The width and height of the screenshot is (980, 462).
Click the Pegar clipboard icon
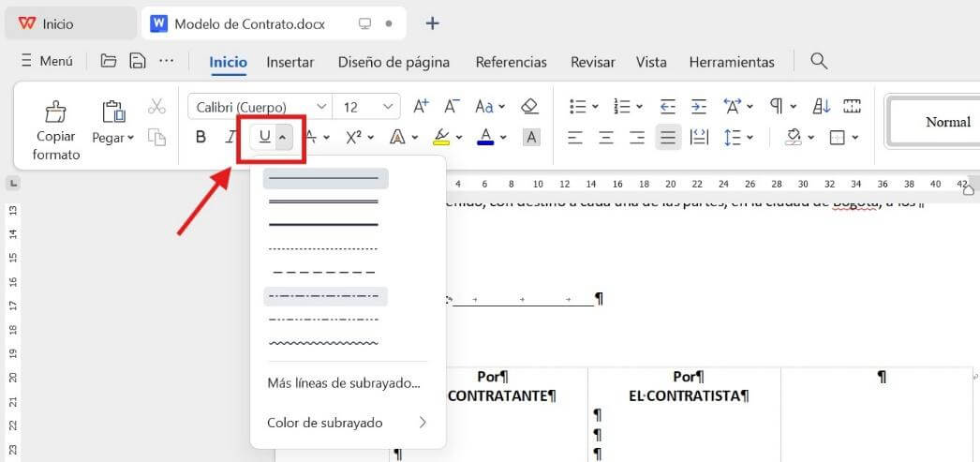click(113, 112)
